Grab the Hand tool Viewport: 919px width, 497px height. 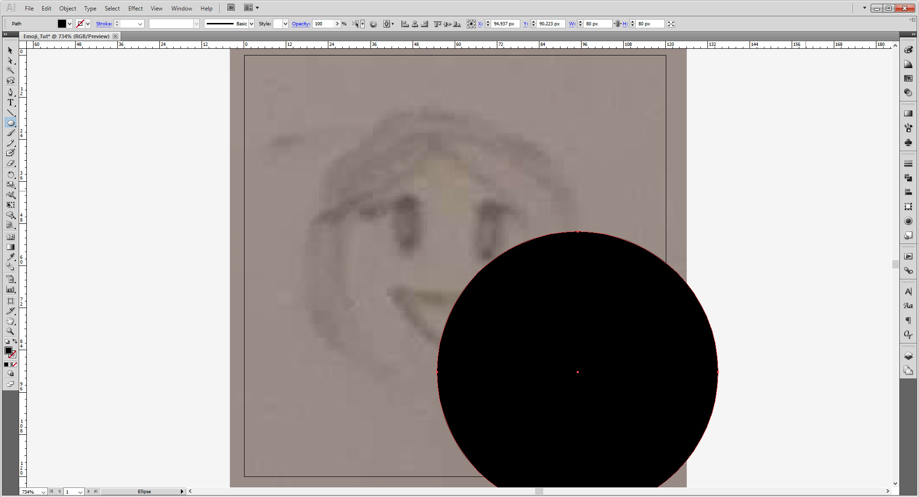click(11, 321)
